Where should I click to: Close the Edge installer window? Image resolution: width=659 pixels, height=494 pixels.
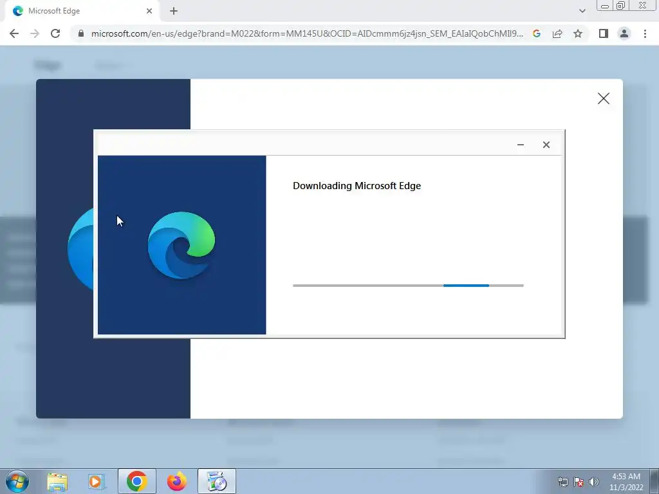546,145
